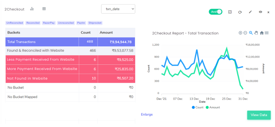Click the ₹9,94,944.78 amount cell

point(116,42)
